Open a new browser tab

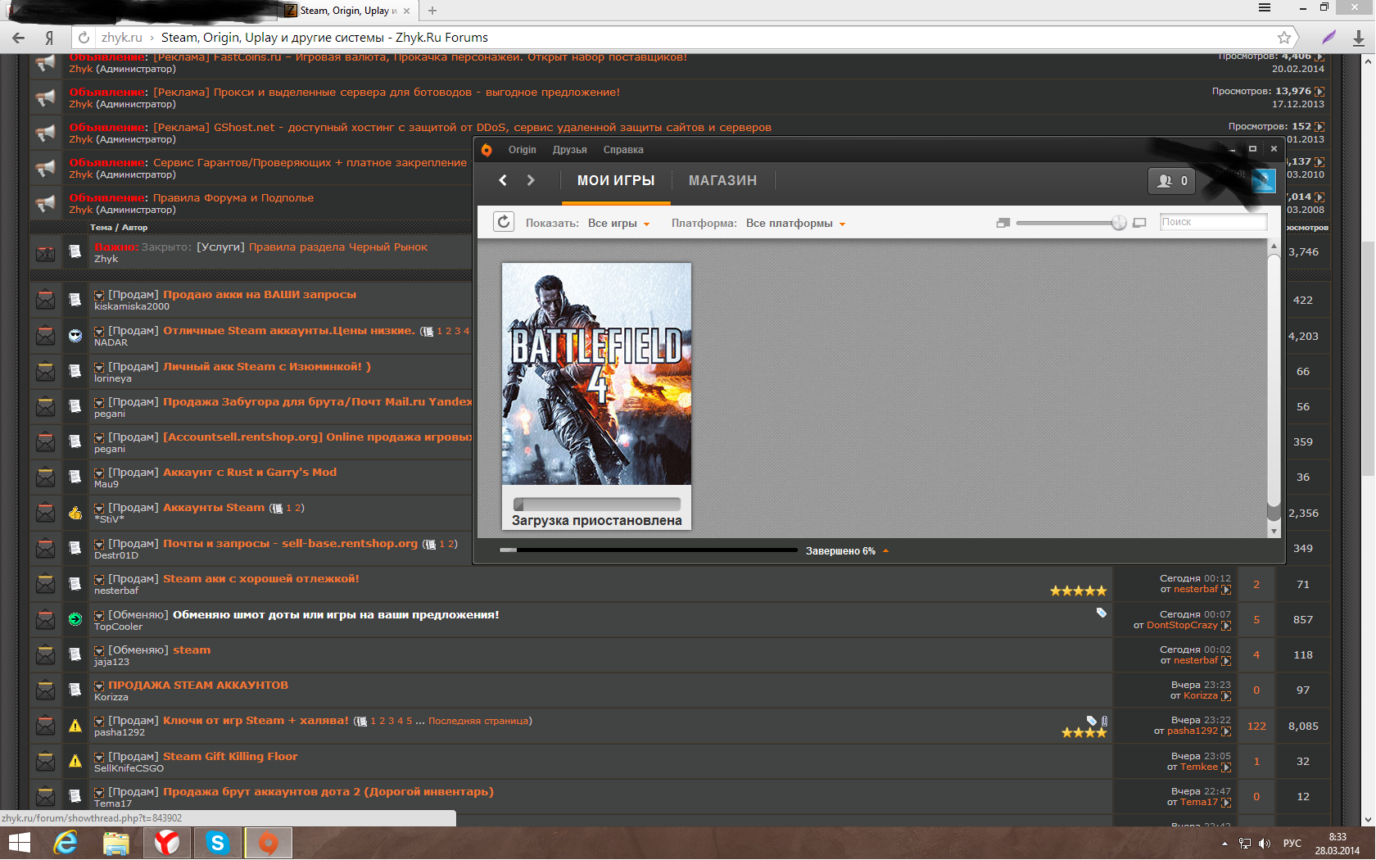coord(432,11)
